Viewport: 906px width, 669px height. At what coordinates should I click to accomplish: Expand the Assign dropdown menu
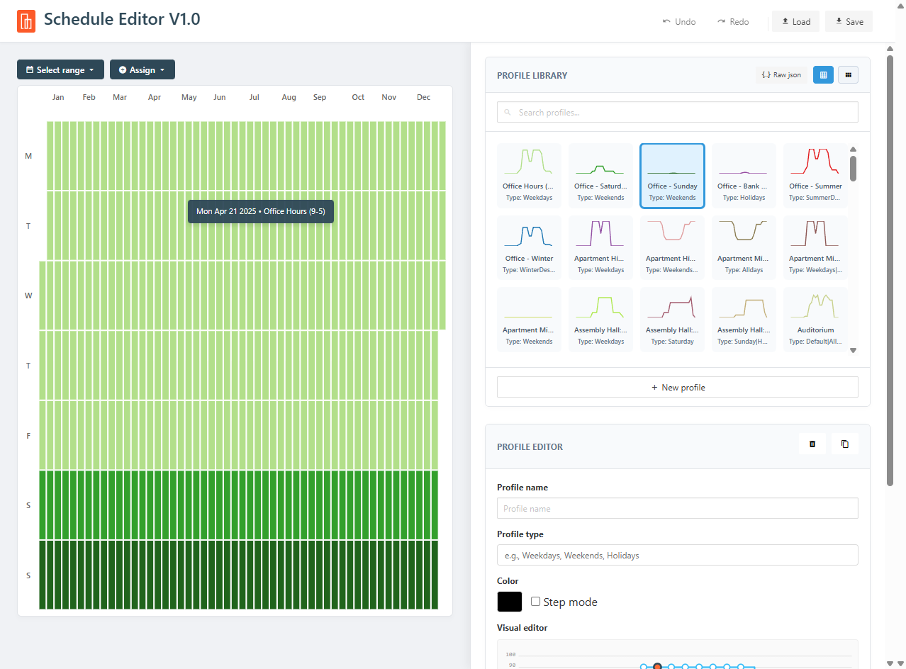(x=142, y=69)
